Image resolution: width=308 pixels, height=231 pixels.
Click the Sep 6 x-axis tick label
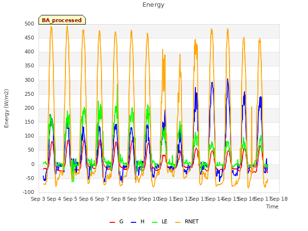pyautogui.click(x=86, y=199)
